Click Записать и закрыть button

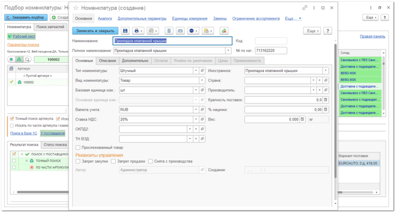[95, 31]
